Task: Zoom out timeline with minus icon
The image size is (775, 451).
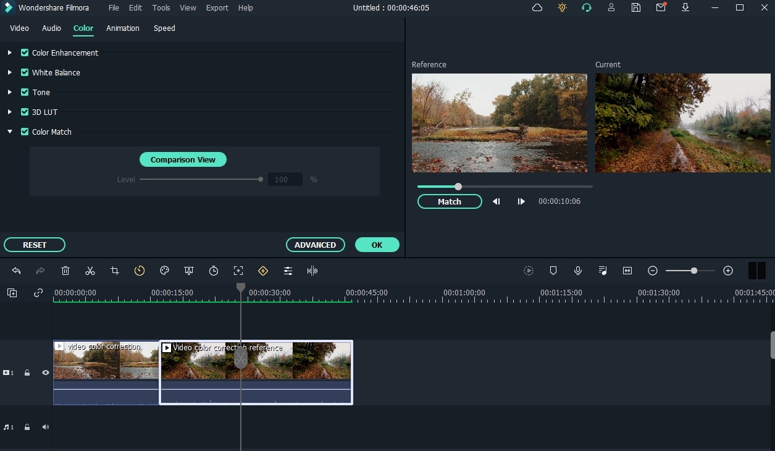Action: [653, 271]
